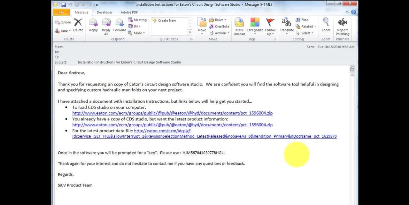Expand the More respond options
Viewport: 409px width, 205px height.
tap(136, 33)
